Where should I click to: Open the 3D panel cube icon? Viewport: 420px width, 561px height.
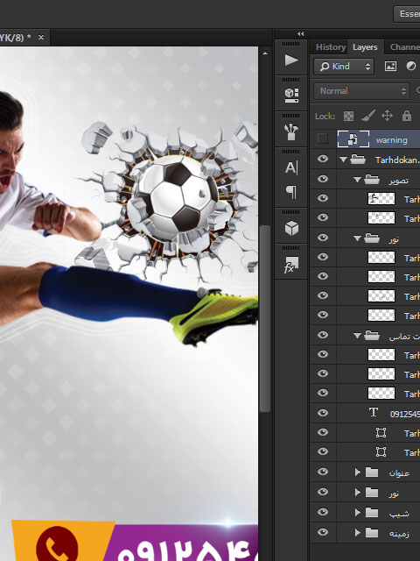(291, 228)
